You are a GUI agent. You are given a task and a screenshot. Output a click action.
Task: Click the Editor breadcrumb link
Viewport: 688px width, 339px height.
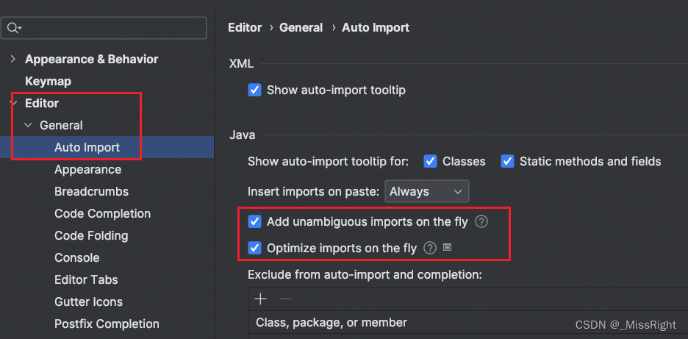pyautogui.click(x=245, y=27)
